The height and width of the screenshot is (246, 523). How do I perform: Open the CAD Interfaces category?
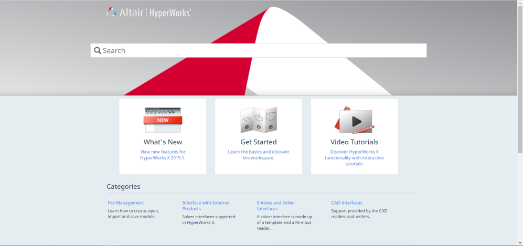click(347, 202)
